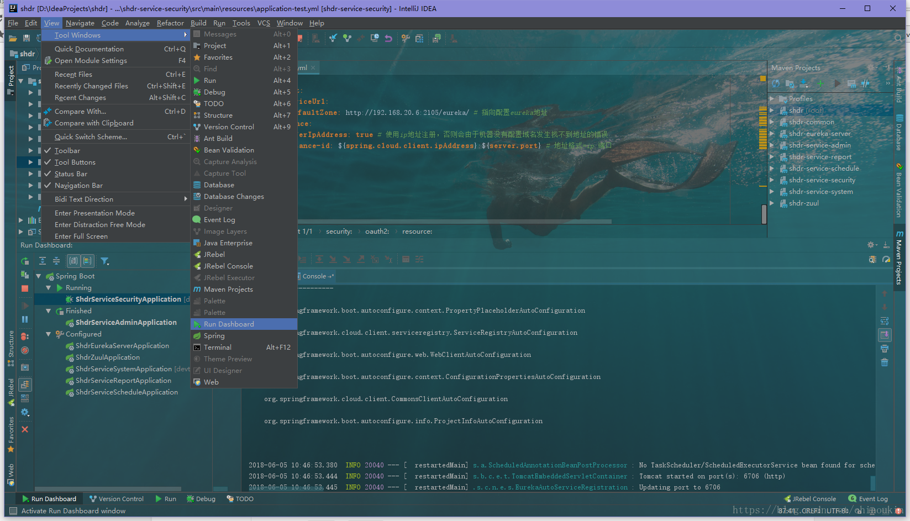
Task: Collapse the Running group node
Action: [x=49, y=288]
